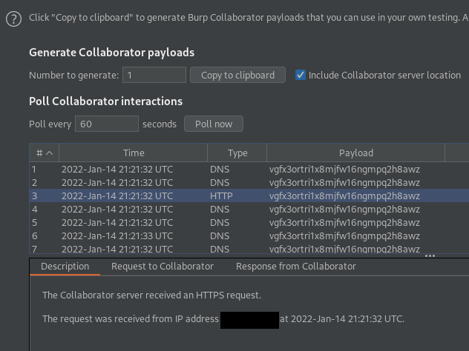This screenshot has width=469, height=351.
Task: Click the HTTP type cell in row 3
Action: point(221,195)
